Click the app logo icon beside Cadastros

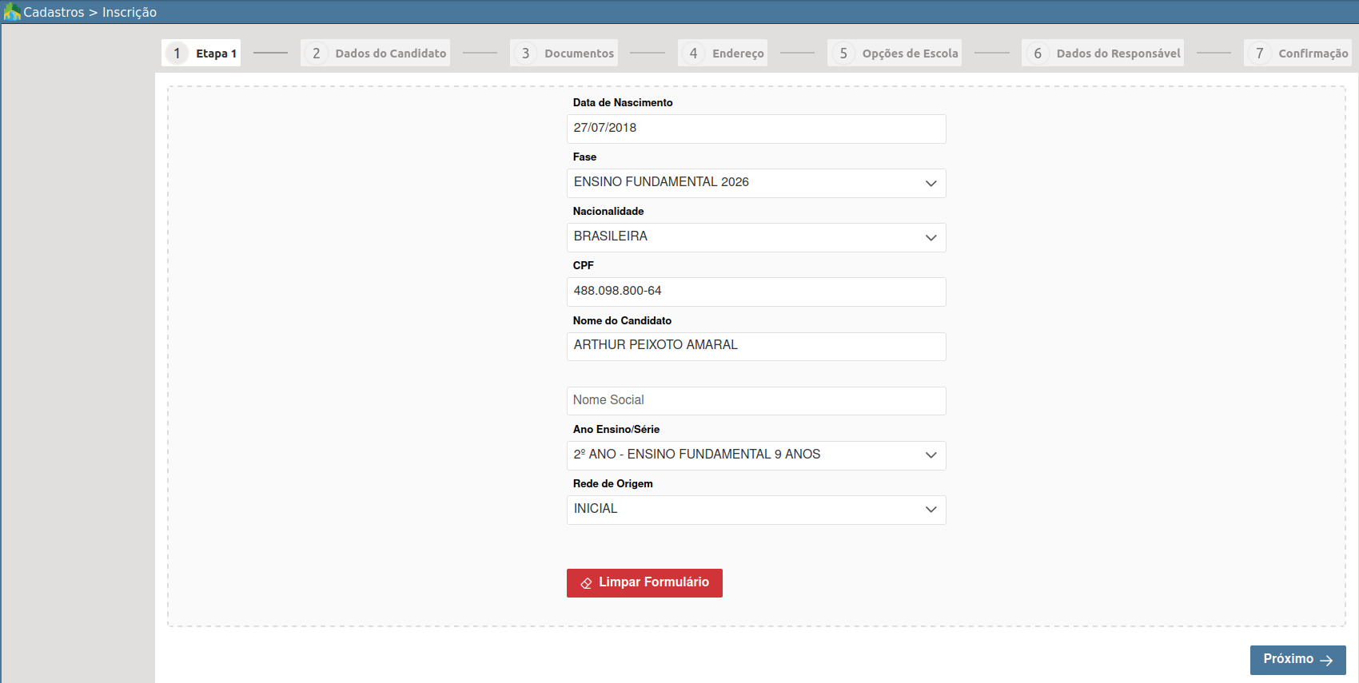(x=12, y=12)
